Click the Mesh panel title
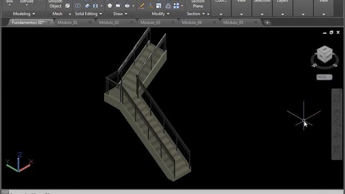 point(58,13)
